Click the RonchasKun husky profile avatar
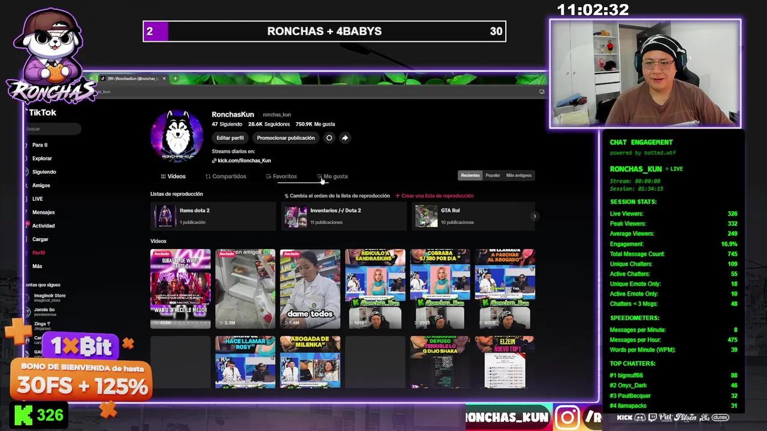Viewport: 767px width, 431px height. tap(177, 136)
